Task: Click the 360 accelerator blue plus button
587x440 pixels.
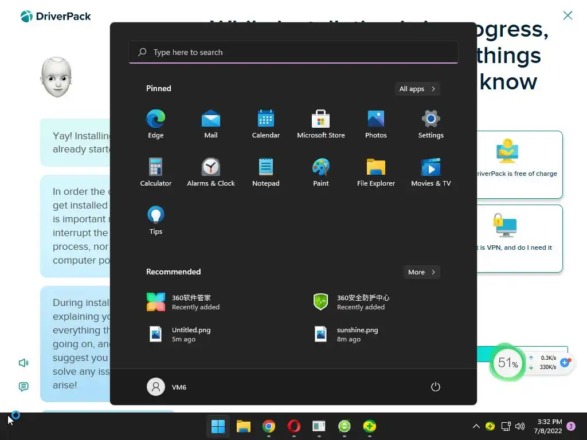Action: click(565, 363)
